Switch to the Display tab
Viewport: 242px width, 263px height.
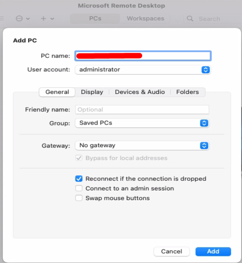[92, 92]
